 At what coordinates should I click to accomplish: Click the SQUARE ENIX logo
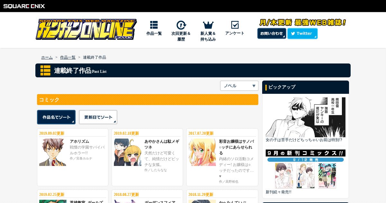click(24, 6)
